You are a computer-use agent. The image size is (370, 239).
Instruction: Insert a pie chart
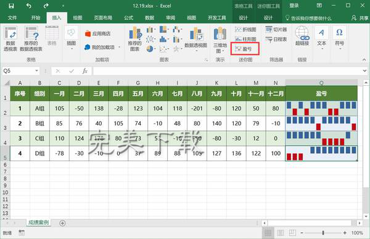pos(150,49)
